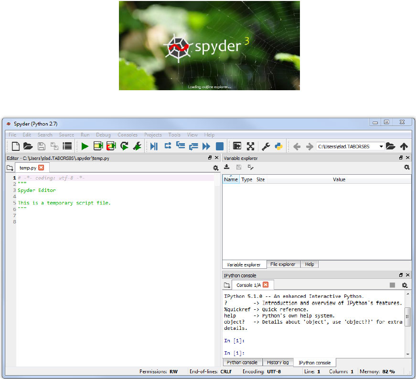Screen dimensions: 416x379
Task: Open the Source menu
Action: click(66, 135)
